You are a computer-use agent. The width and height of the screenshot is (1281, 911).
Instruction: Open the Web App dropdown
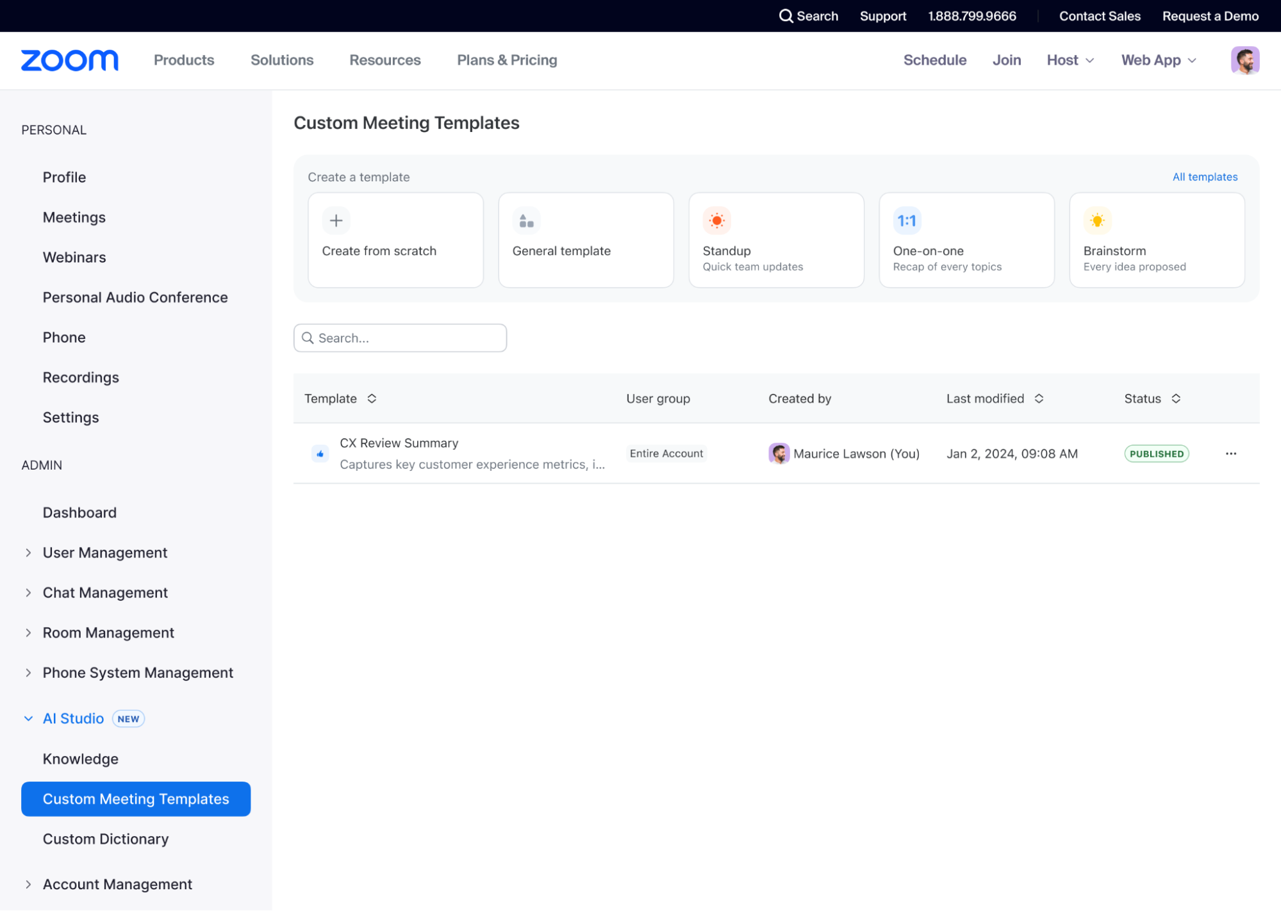tap(1159, 60)
